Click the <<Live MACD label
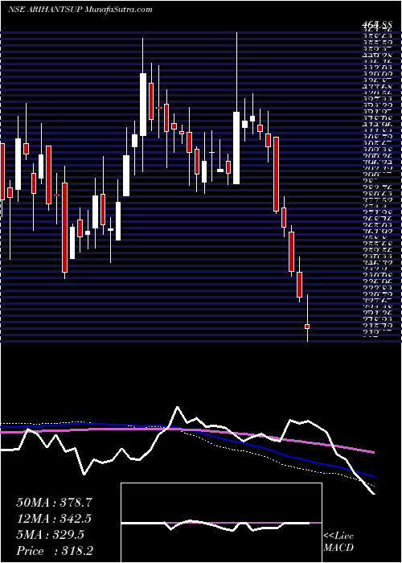Image resolution: width=402 pixels, height=563 pixels. (338, 542)
